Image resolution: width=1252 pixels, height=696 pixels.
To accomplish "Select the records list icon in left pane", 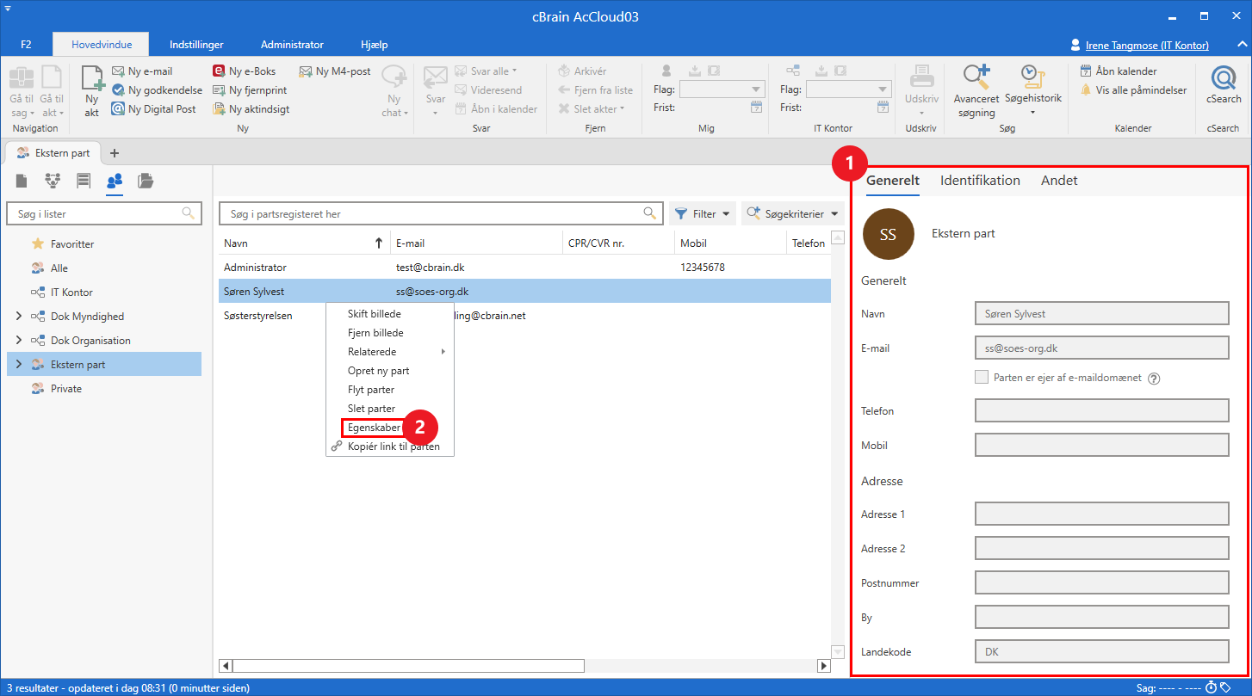I will [84, 181].
